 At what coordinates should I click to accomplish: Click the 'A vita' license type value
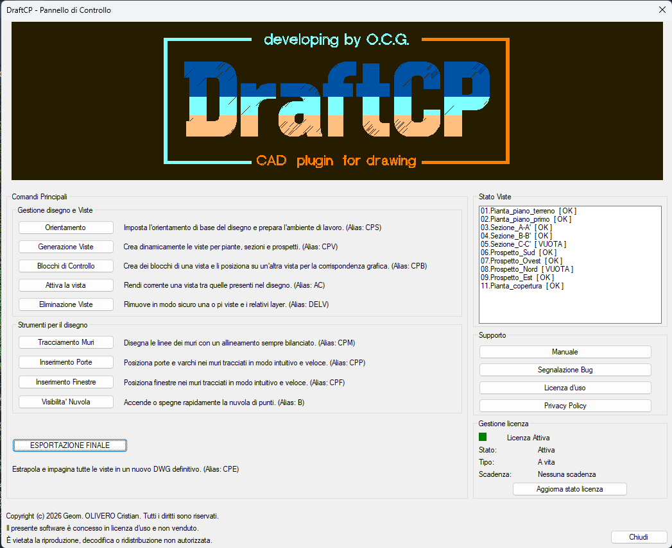click(x=546, y=462)
